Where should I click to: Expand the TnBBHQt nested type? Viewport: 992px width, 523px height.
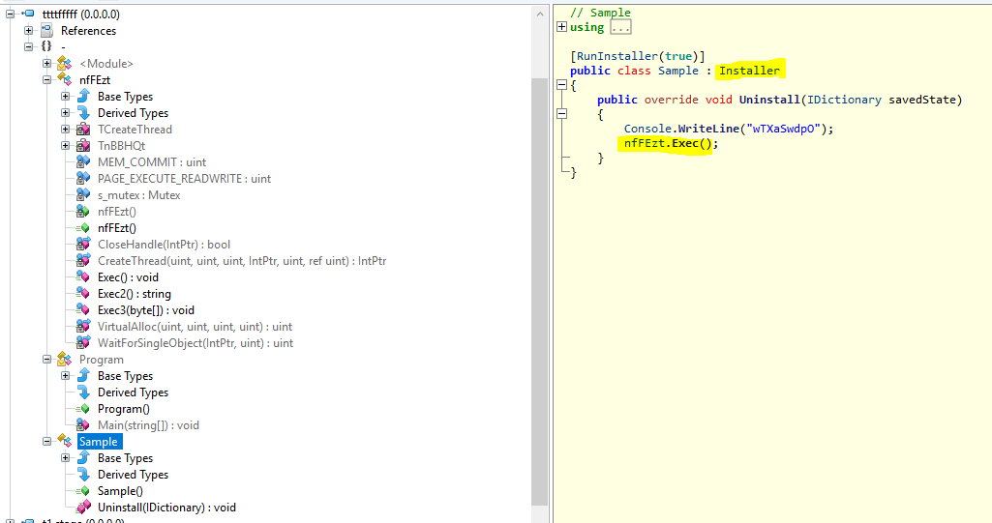click(x=65, y=145)
